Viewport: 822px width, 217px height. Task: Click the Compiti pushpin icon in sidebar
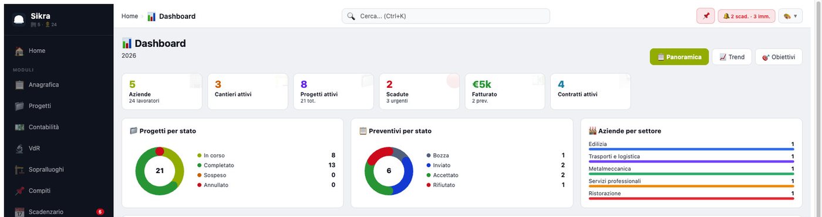point(19,191)
